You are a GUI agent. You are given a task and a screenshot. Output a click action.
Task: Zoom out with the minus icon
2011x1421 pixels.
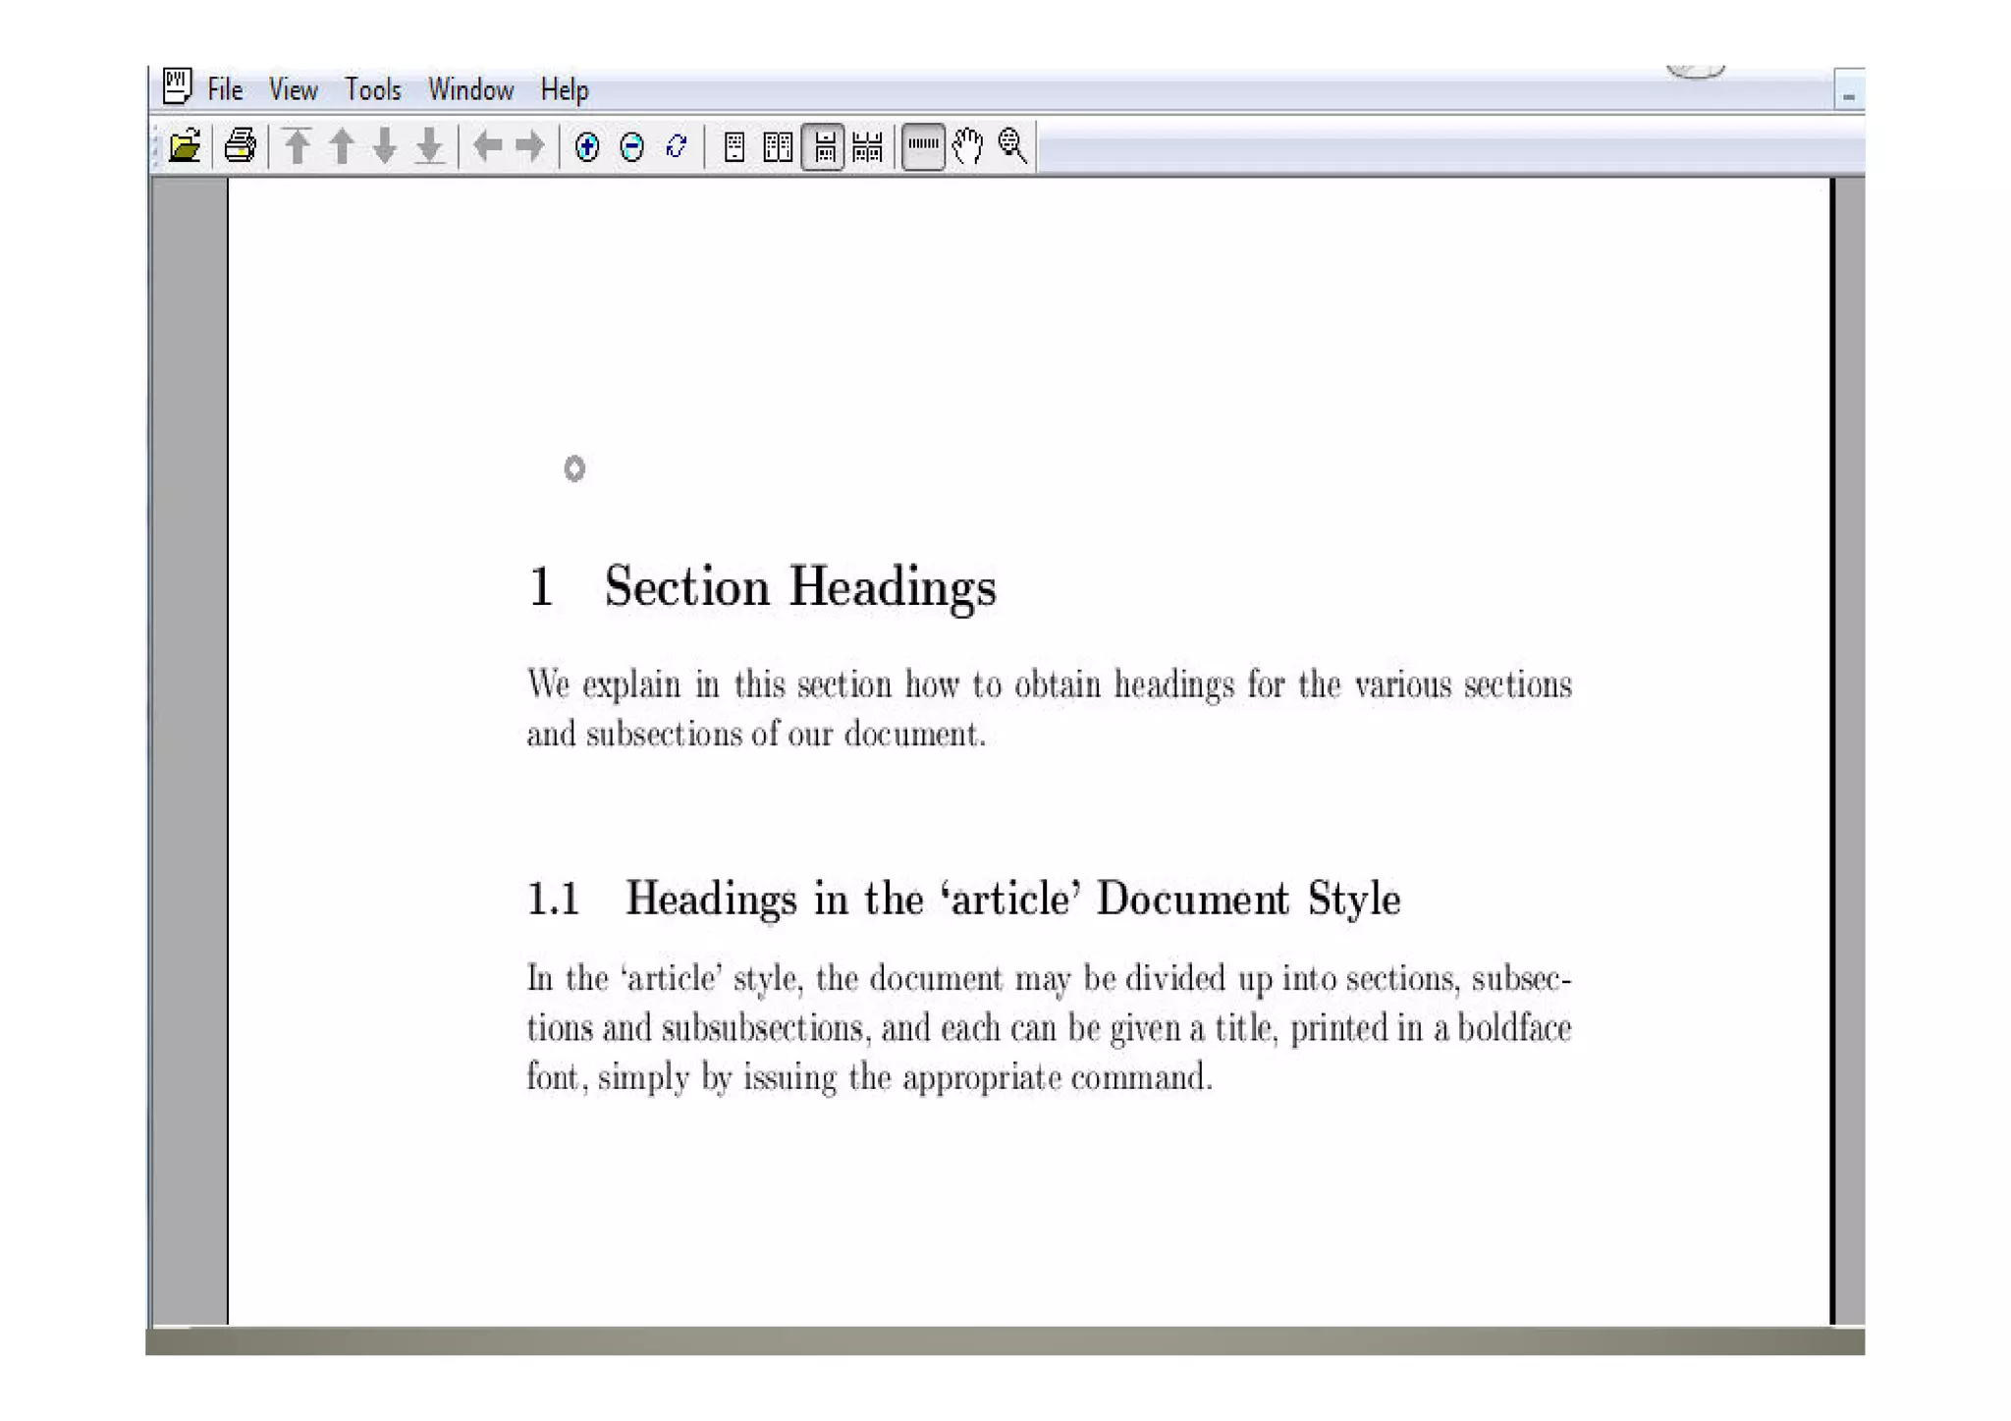[x=632, y=147]
